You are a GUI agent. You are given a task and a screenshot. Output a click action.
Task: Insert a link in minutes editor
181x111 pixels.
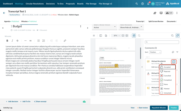click(65, 41)
